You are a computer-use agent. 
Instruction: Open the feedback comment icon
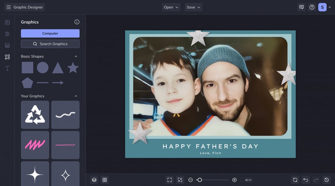pos(301,7)
